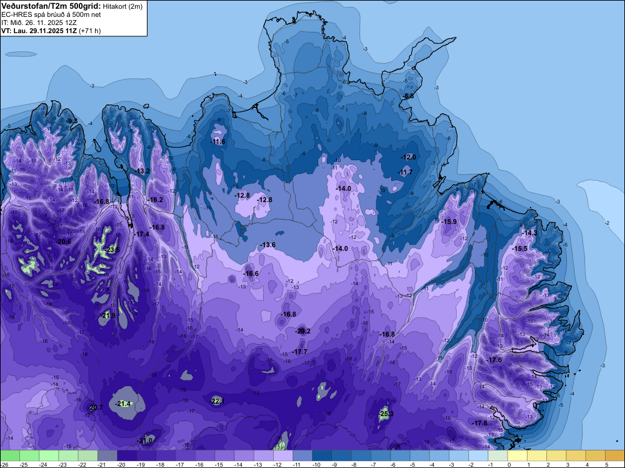Click the legend swatch labeled -25
This screenshot has height=468, width=625.
tap(29, 455)
